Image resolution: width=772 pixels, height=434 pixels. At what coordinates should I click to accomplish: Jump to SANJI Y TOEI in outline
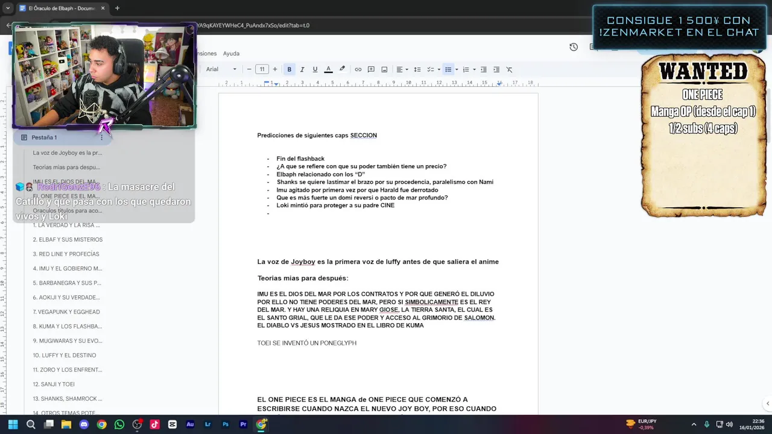[x=54, y=384]
